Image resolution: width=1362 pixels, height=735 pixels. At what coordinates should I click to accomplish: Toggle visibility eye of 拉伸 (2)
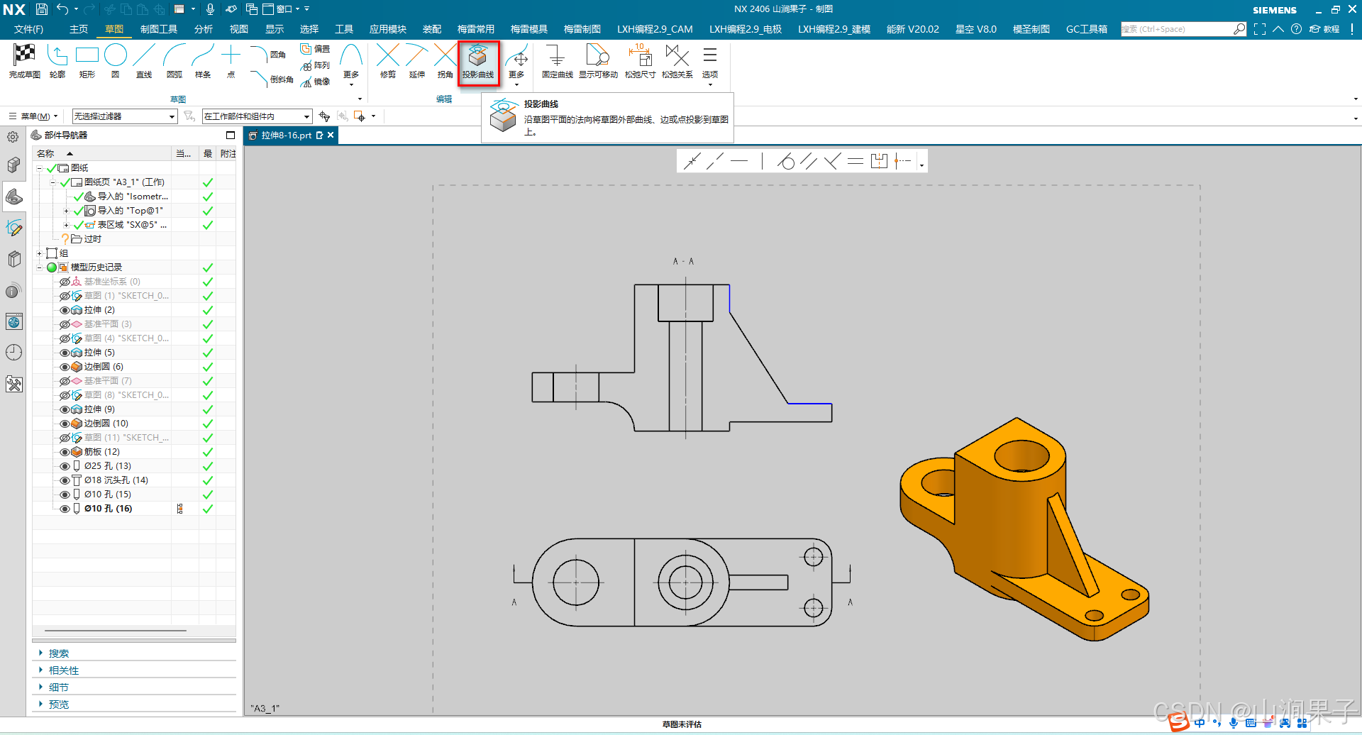[x=65, y=310]
